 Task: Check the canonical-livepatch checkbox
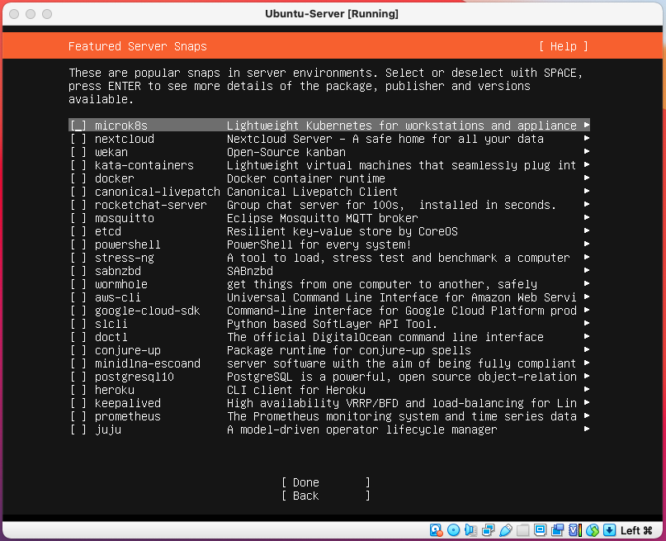pos(78,192)
